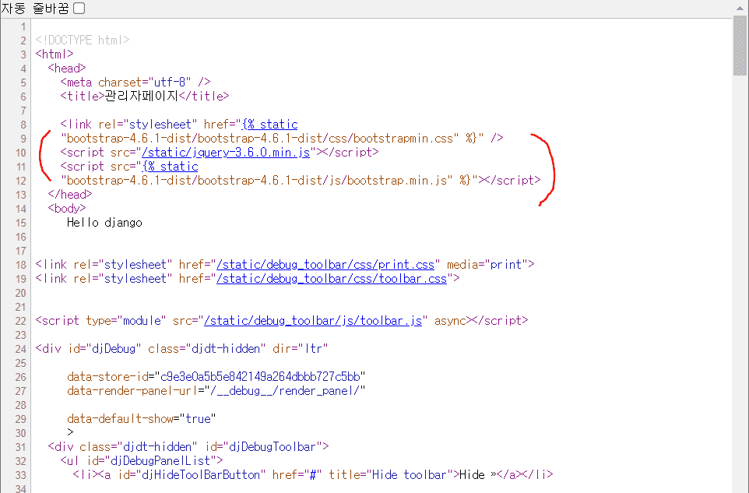Click the <head> opening tag
Screen dimensions: 749x493
[x=67, y=69]
